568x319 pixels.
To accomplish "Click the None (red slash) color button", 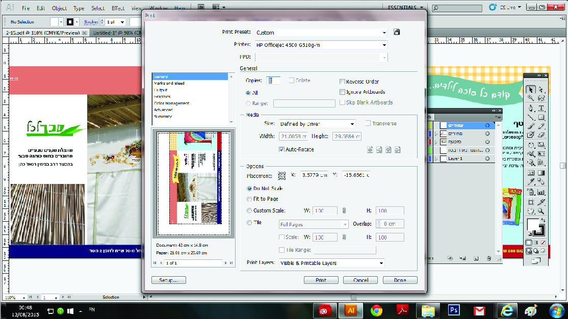I will pos(543,243).
